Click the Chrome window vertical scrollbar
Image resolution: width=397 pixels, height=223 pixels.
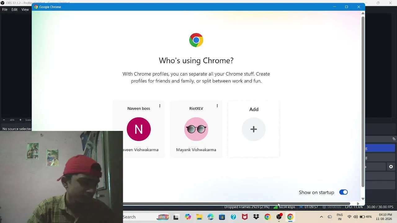pos(363,101)
